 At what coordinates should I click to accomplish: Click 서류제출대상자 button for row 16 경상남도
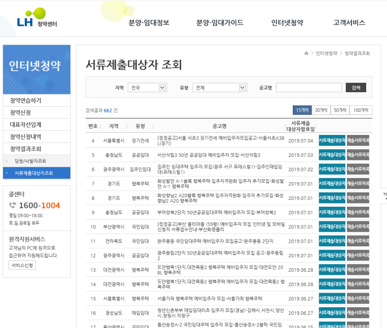(x=332, y=313)
